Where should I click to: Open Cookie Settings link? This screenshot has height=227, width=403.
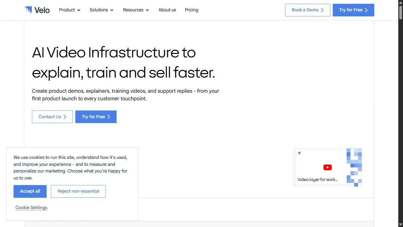(31, 207)
